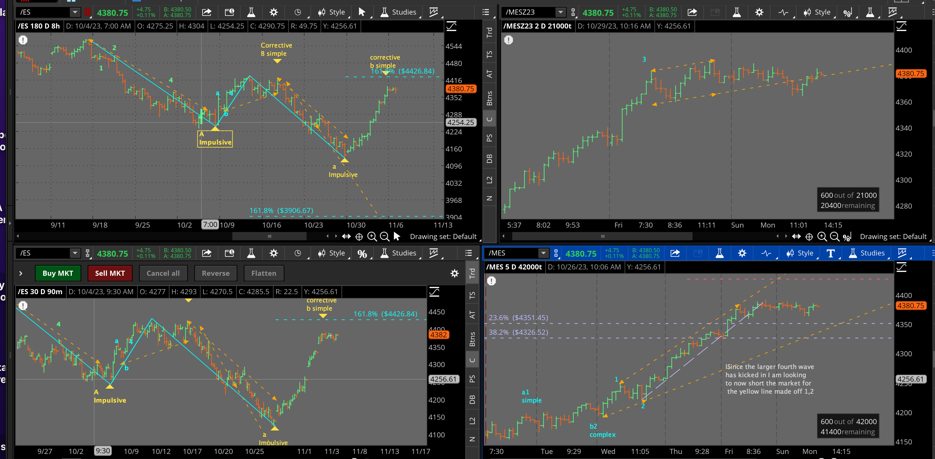Select percent drawing tool on /ES 30 D toolbar
The image size is (935, 459).
click(362, 254)
